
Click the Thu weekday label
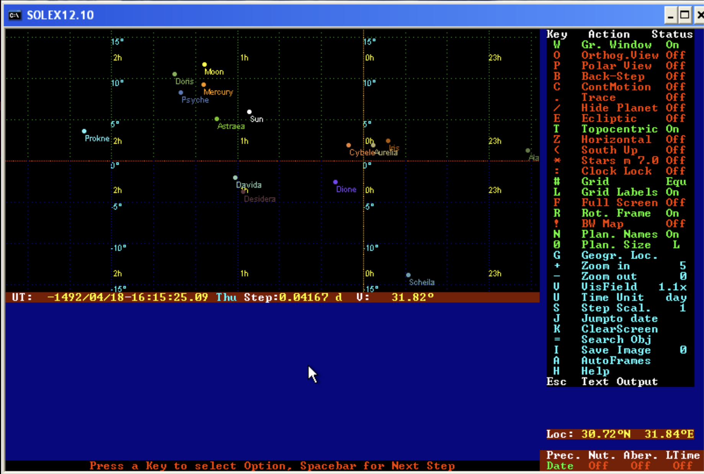[x=226, y=297]
